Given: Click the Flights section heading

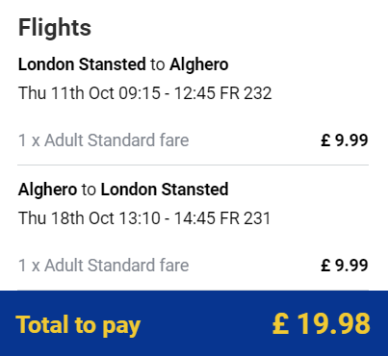Looking at the screenshot, I should [55, 28].
